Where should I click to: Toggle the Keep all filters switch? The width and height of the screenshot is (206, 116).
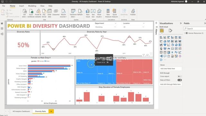[180, 80]
